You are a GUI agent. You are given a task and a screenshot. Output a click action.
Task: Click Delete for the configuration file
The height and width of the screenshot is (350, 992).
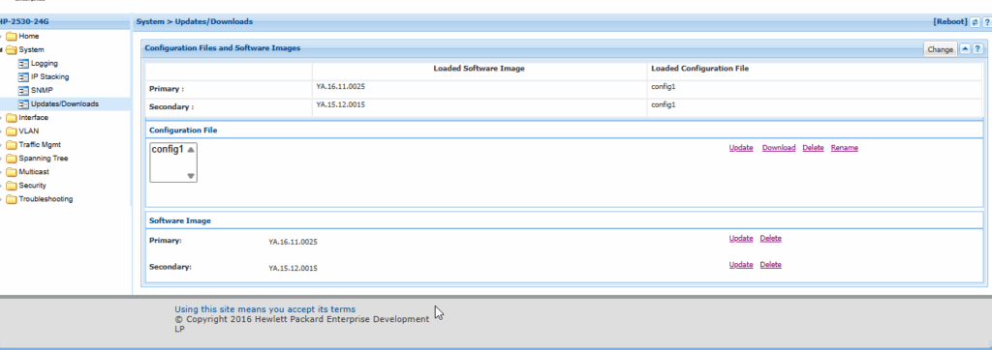[813, 148]
